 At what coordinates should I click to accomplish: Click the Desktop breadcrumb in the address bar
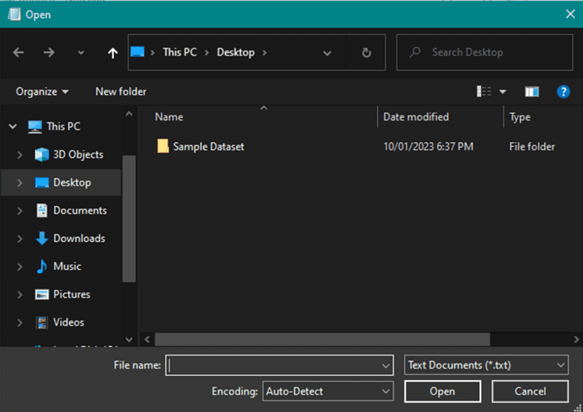click(x=235, y=52)
